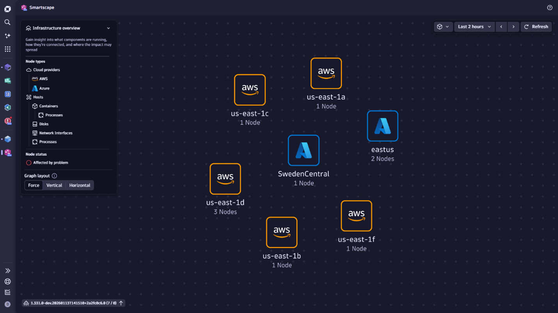This screenshot has height=313, width=558.
Task: Switch graph layout to Vertical
Action: click(x=54, y=185)
